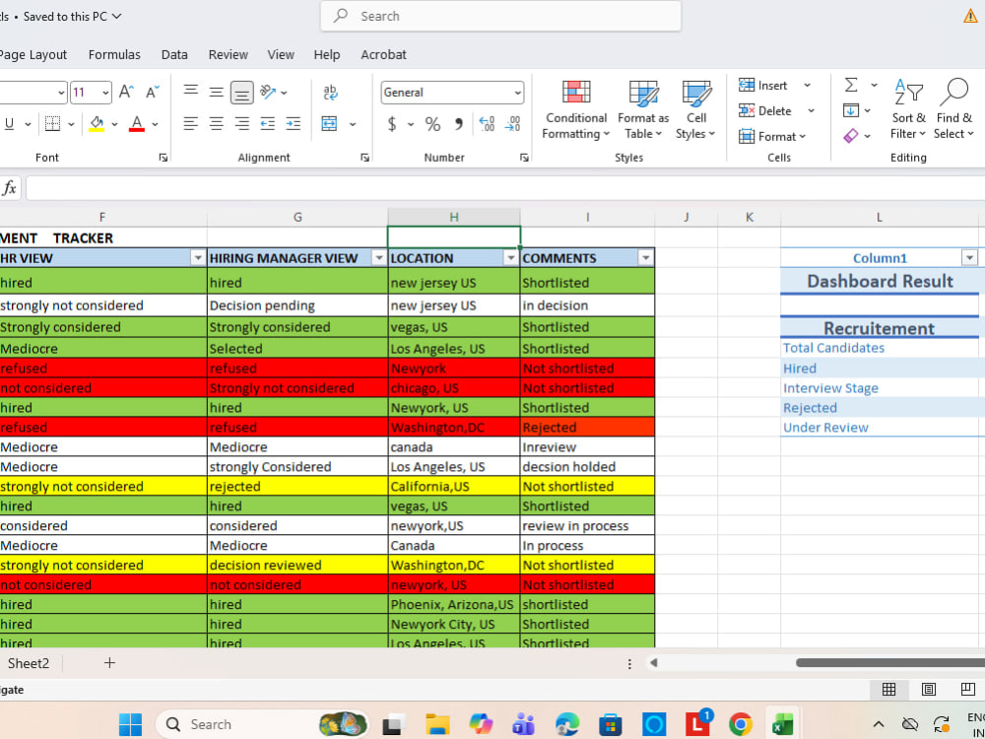Apply Comma Style

pos(459,124)
